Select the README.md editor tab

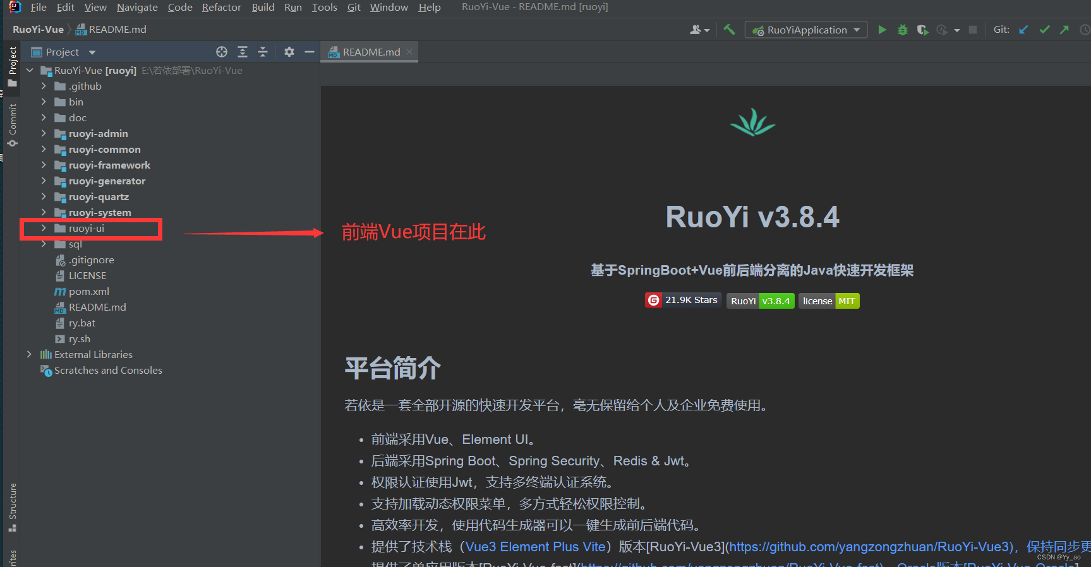[371, 52]
